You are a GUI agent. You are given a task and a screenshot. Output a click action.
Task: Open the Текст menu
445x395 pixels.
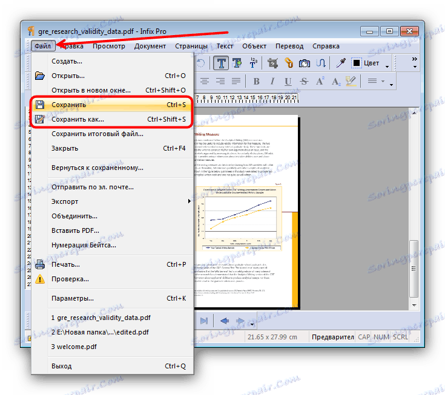[225, 46]
